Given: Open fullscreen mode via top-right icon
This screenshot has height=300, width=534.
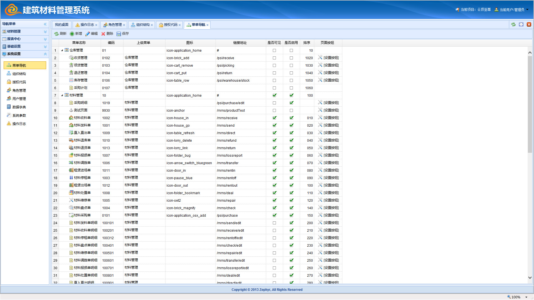Looking at the screenshot, I should (521, 24).
